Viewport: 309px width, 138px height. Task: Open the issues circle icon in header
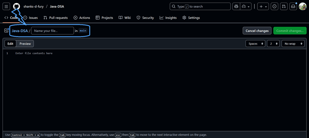click(x=274, y=7)
